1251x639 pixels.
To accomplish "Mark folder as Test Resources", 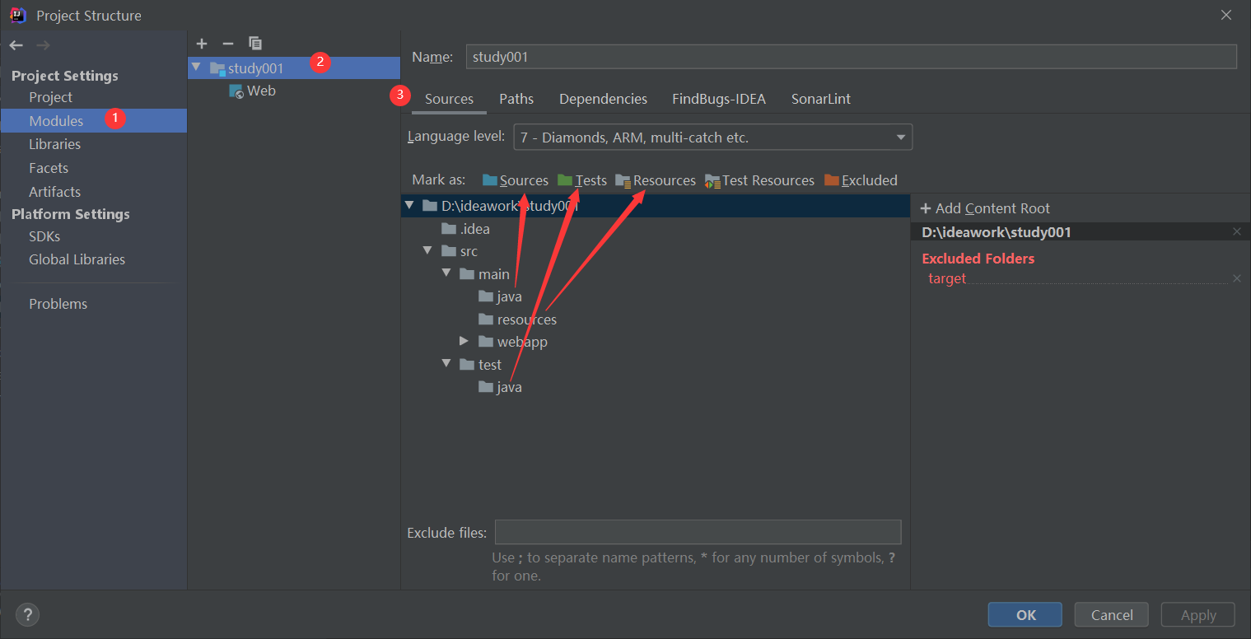I will coord(759,180).
